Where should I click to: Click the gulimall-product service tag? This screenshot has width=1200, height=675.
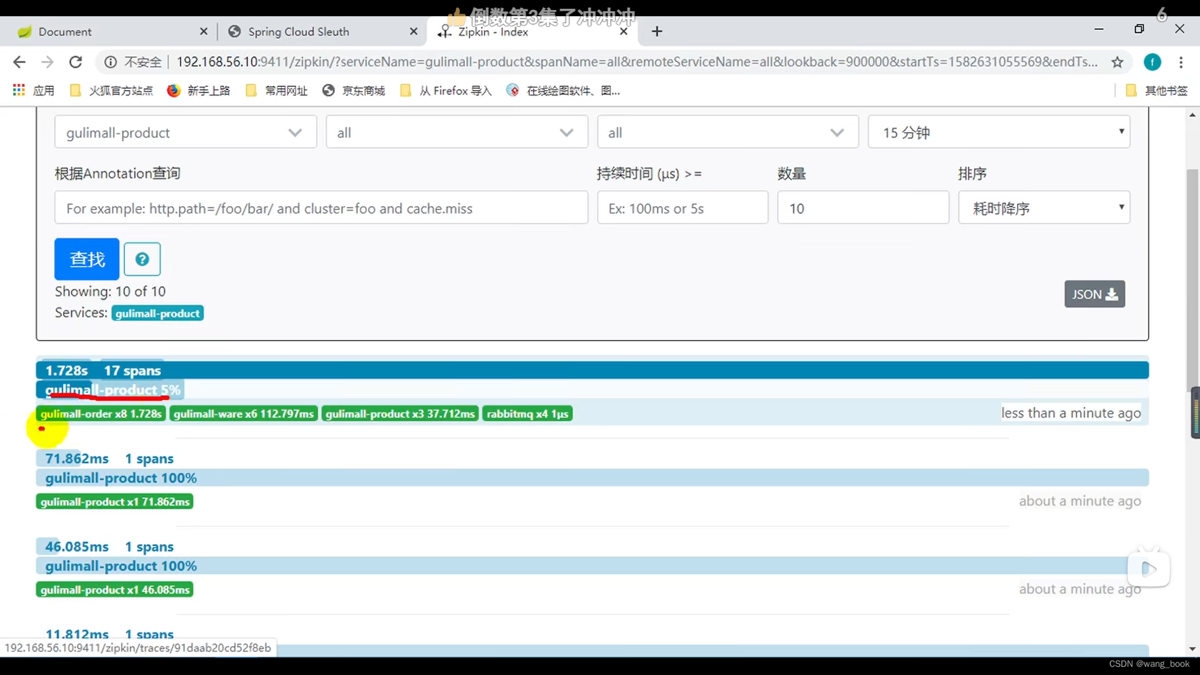point(157,313)
